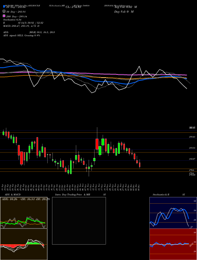Click the last red candlestick on the price chart
The image size is (197, 260).
[139, 164]
